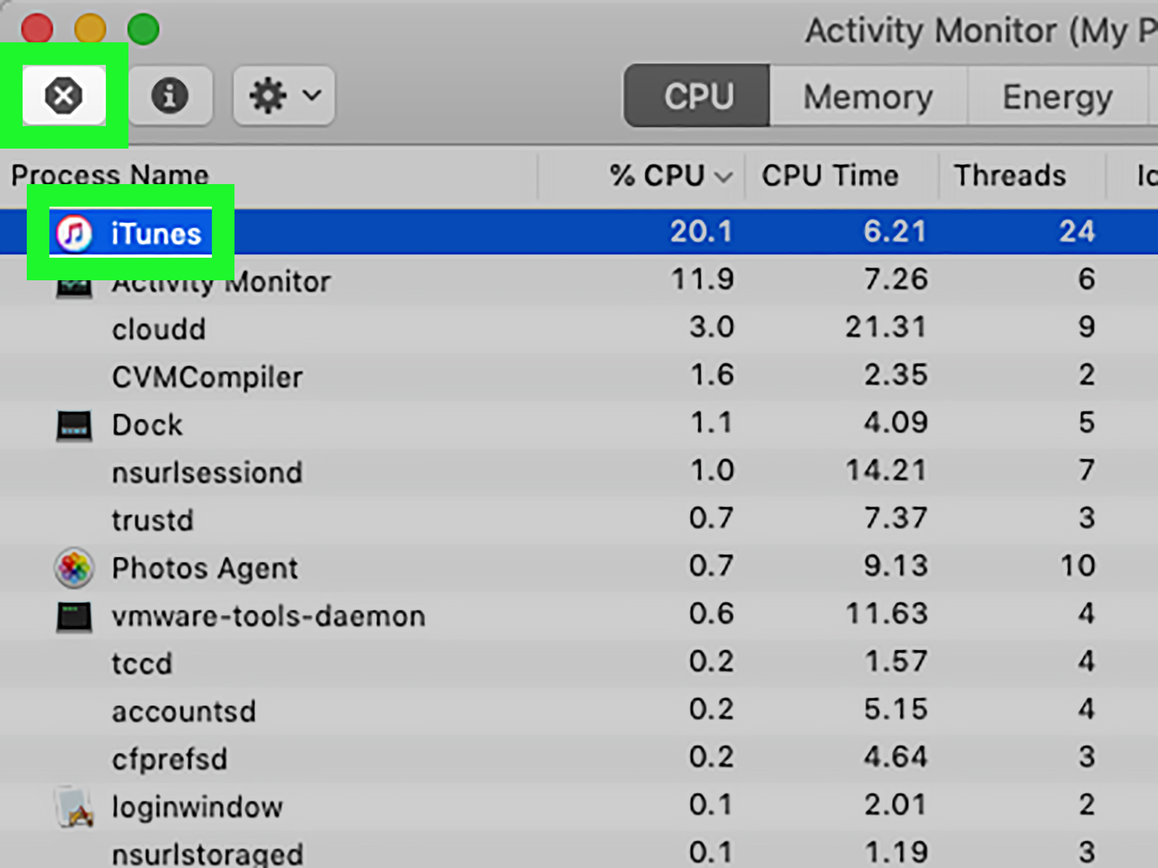The image size is (1158, 868).
Task: Select the tccd process
Action: pos(142,663)
